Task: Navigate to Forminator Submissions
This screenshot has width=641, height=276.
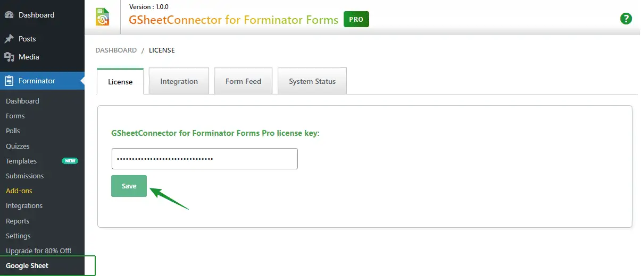Action: pos(24,176)
